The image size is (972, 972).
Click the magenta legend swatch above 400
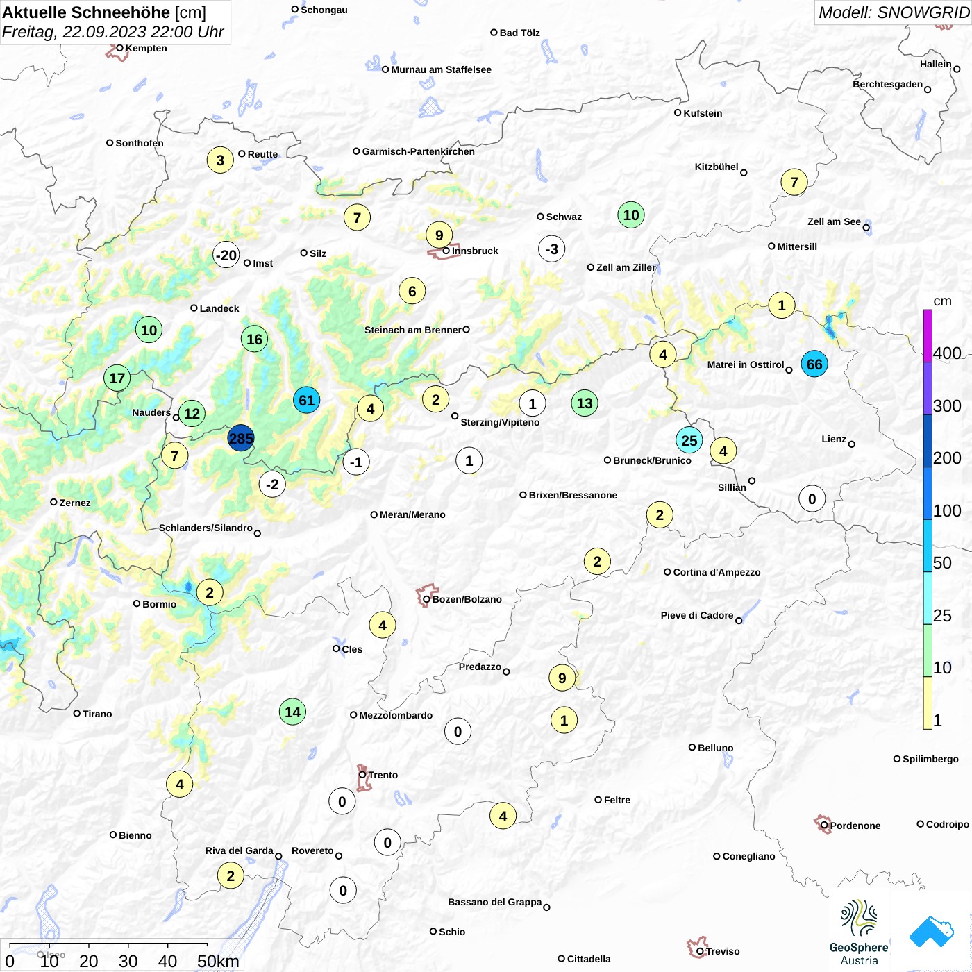click(928, 336)
